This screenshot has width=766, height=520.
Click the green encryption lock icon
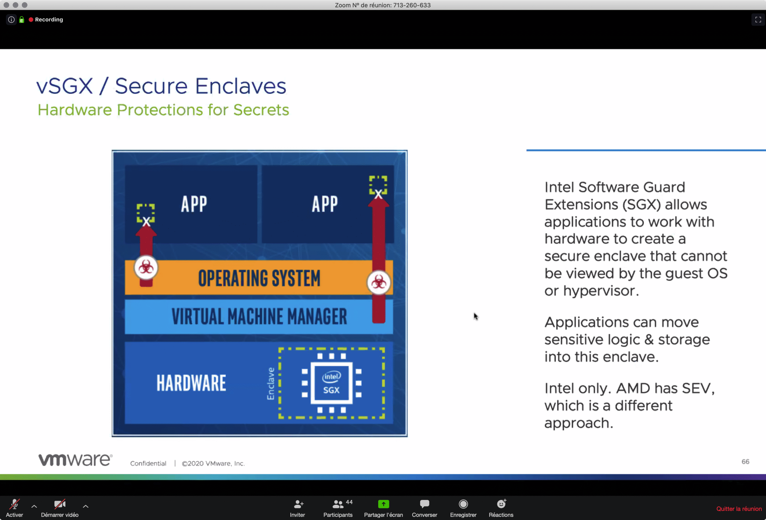pyautogui.click(x=22, y=20)
